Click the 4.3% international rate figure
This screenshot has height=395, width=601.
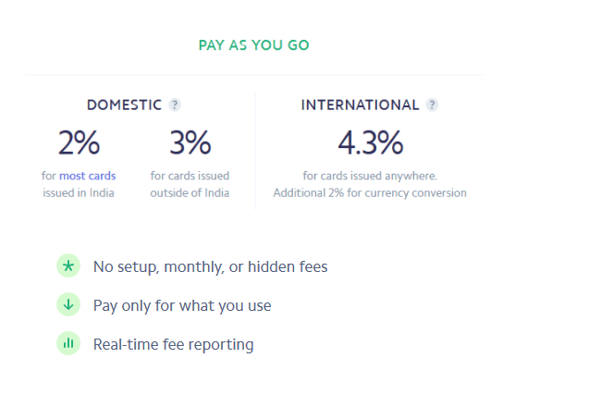click(x=370, y=142)
